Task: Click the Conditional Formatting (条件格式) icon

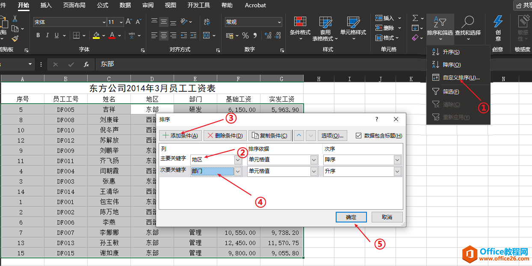Action: click(x=300, y=22)
